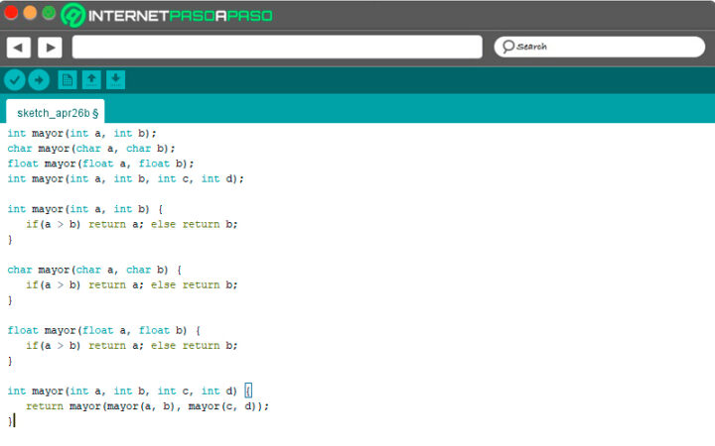Go back with the left arrow button
Viewport: 715px width, 446px height.
click(18, 47)
